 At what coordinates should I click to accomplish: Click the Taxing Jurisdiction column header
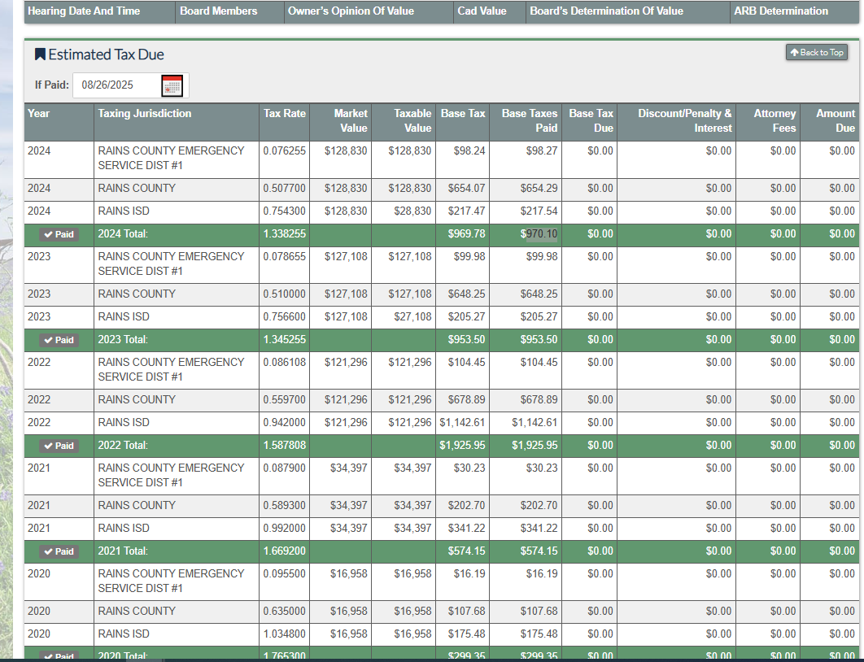click(x=145, y=114)
